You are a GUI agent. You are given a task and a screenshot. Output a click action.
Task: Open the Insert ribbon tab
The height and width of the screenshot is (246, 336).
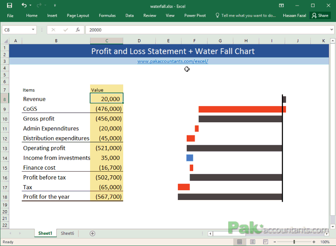pyautogui.click(x=52, y=16)
